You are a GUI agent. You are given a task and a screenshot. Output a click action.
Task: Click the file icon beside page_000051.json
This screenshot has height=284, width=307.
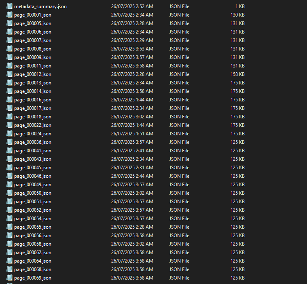[x=9, y=202]
